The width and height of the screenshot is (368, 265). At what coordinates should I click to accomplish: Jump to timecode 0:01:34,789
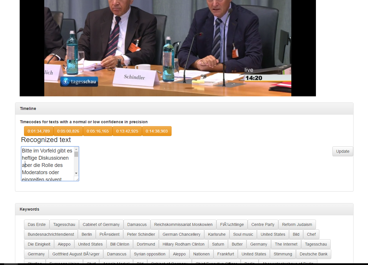(x=39, y=131)
